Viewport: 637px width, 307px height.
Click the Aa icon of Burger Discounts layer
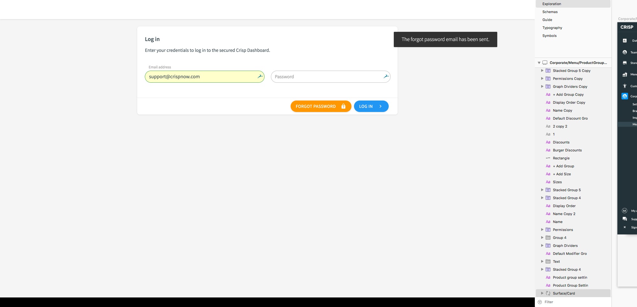tap(548, 150)
